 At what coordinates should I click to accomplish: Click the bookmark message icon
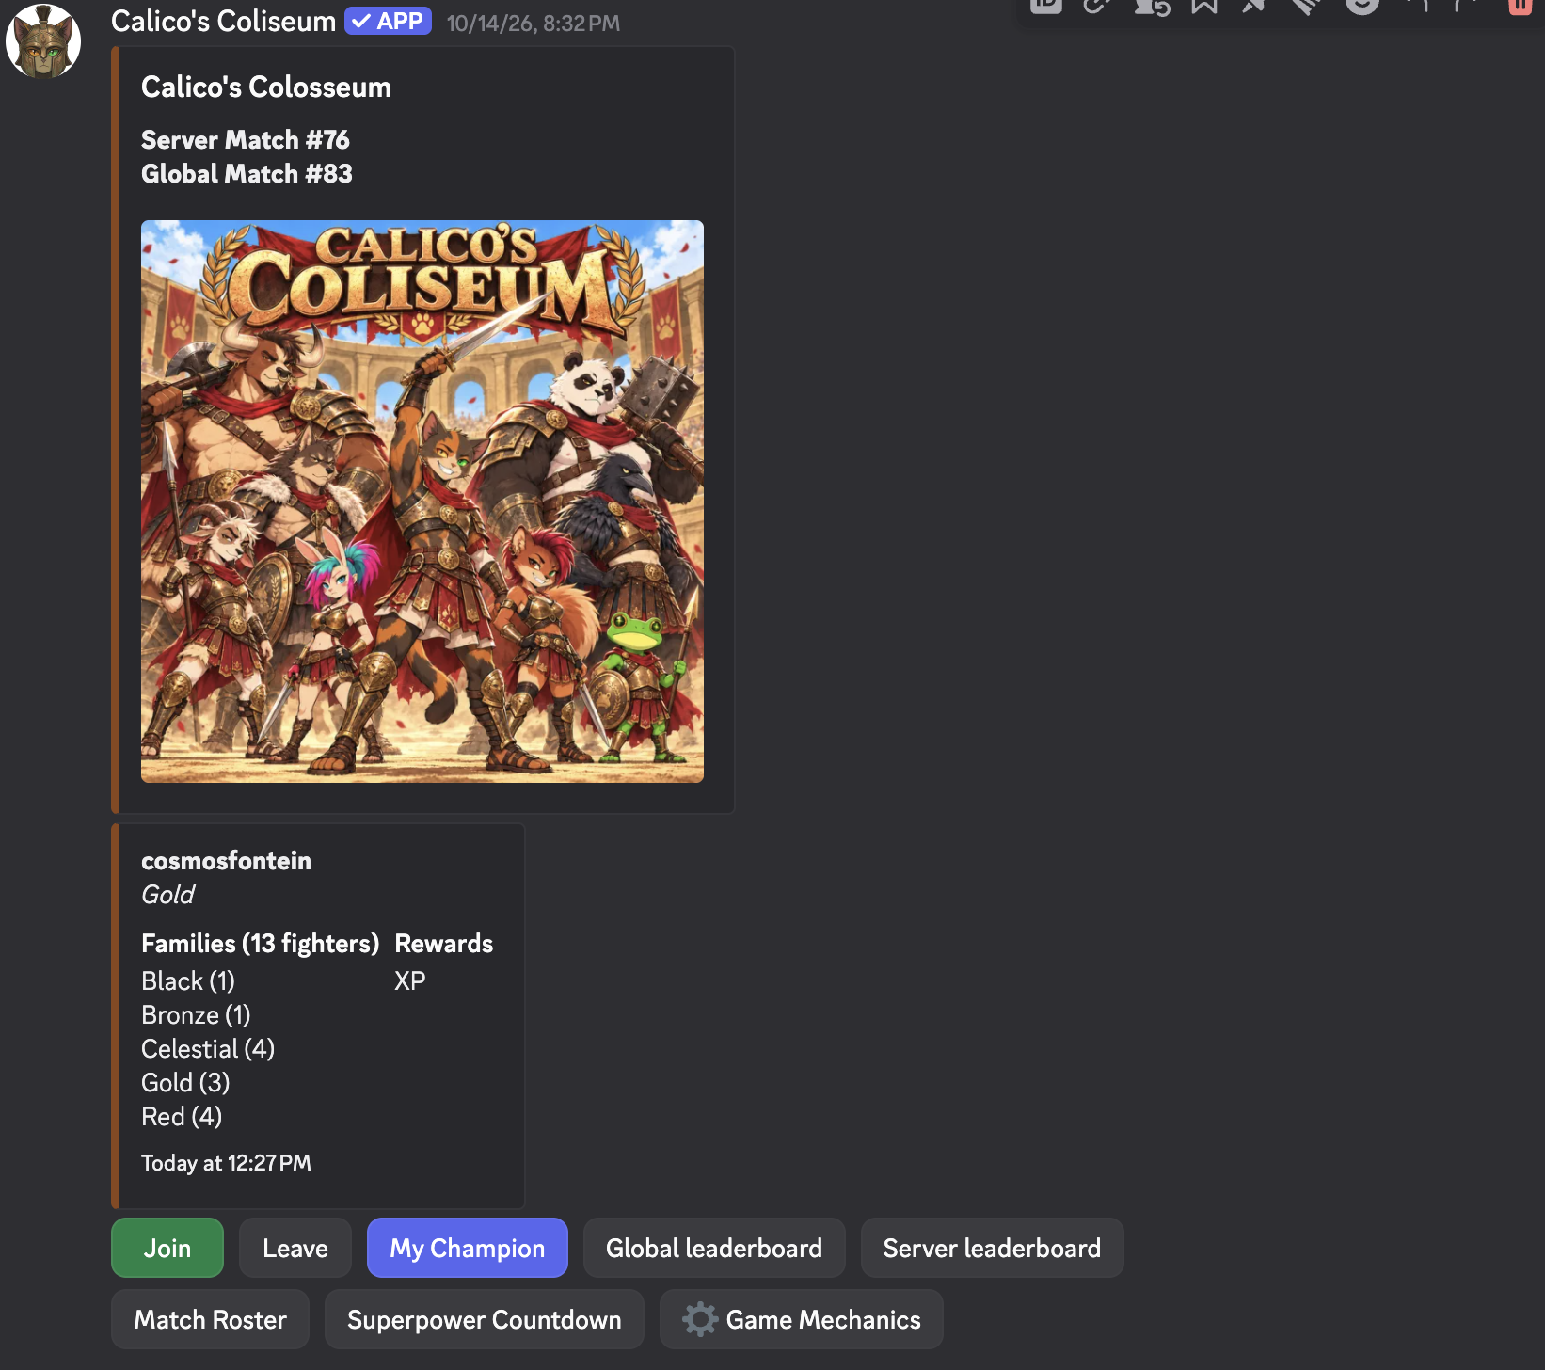pyautogui.click(x=1203, y=6)
